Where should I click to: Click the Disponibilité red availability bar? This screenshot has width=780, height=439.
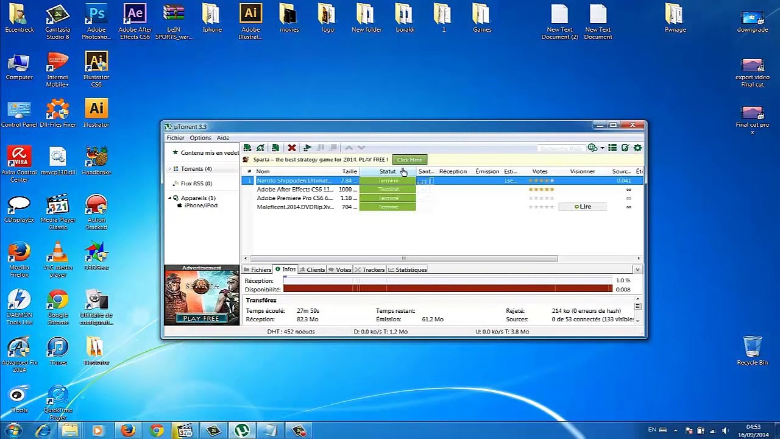coord(448,289)
